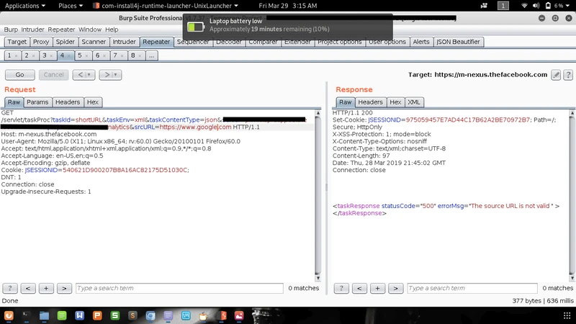Close Repeater tab 4 with its x
The image size is (576, 324).
click(x=68, y=56)
